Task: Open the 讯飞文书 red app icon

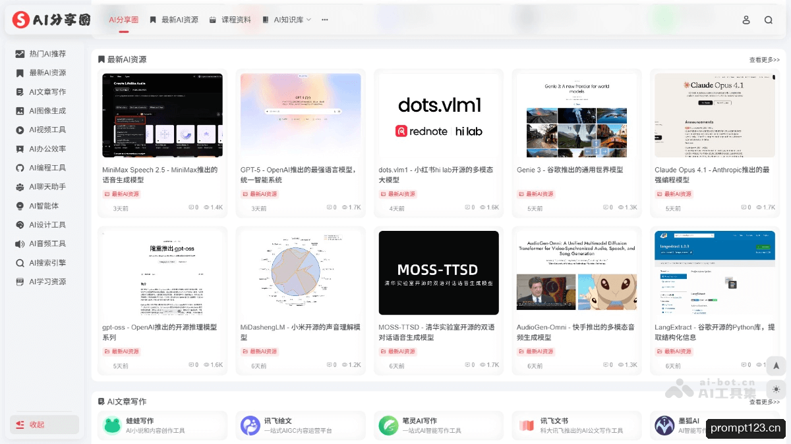Action: 526,426
